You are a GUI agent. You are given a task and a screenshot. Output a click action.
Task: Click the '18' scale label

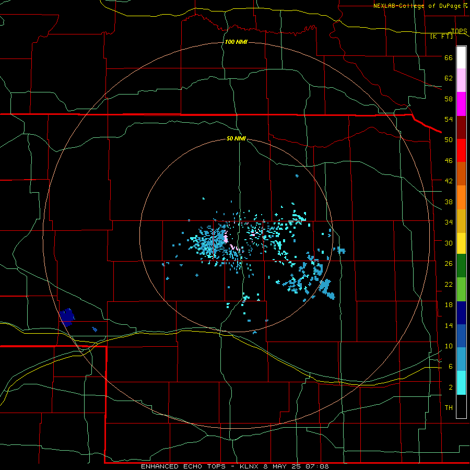tap(449, 305)
